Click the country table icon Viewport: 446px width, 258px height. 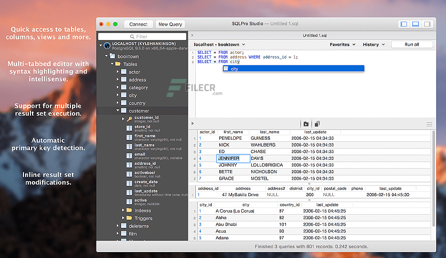pyautogui.click(x=124, y=103)
